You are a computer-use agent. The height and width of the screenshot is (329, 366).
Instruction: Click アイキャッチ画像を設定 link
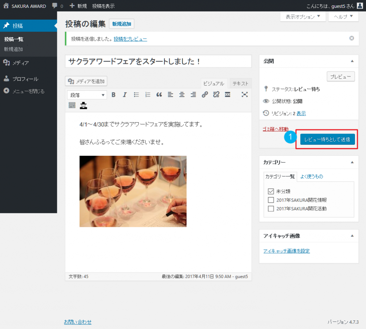286,251
